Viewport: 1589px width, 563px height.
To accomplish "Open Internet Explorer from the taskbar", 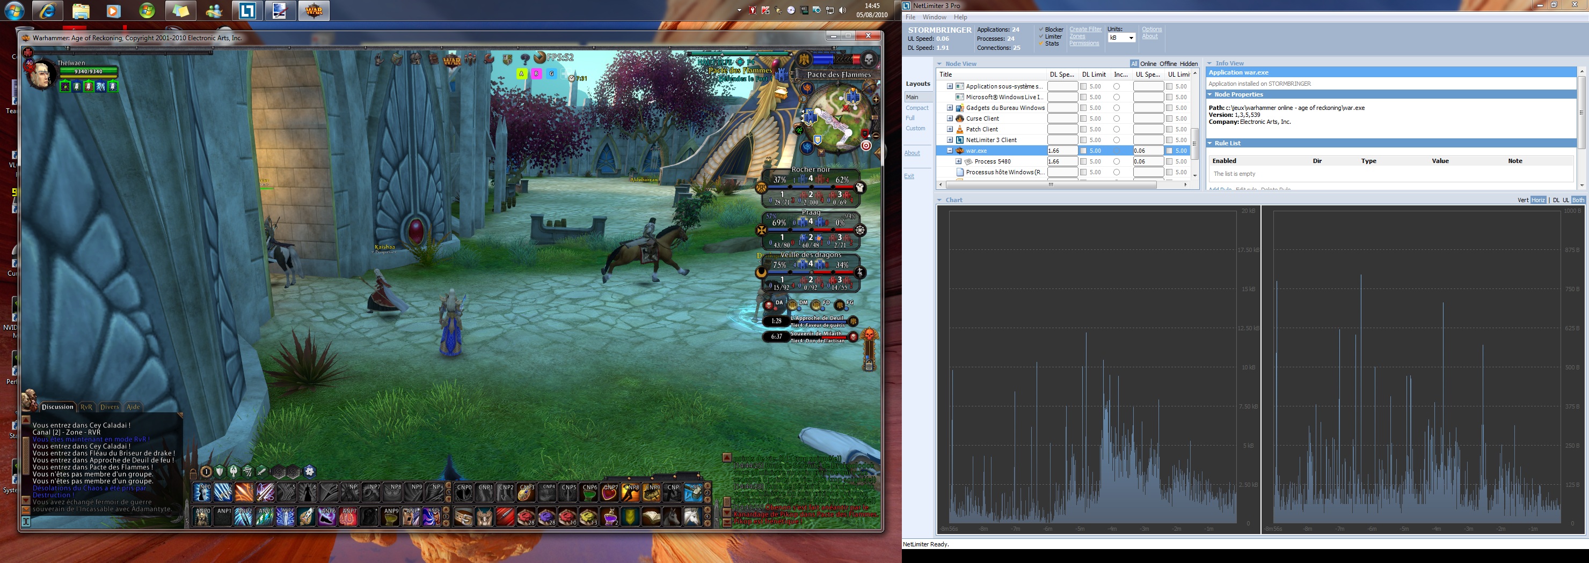I will (x=47, y=11).
